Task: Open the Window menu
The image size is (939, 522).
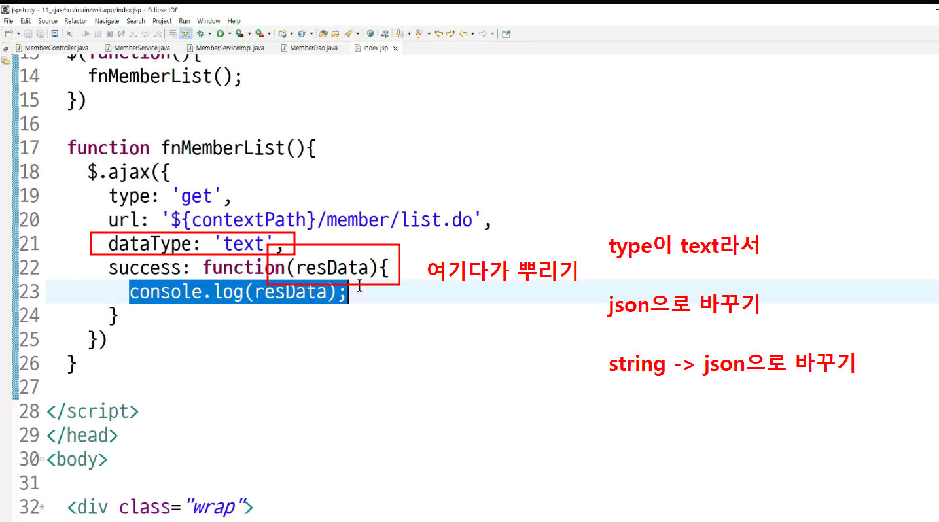Action: pyautogui.click(x=209, y=21)
